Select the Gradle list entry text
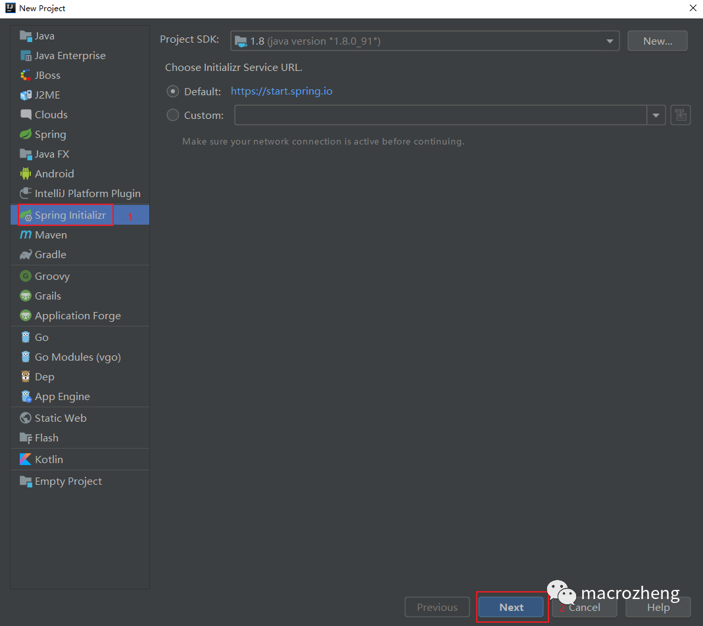This screenshot has height=626, width=703. [51, 254]
